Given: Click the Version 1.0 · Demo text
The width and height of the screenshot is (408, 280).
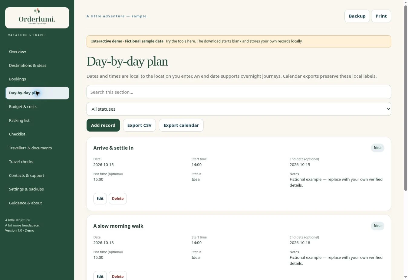Looking at the screenshot, I should pos(20,230).
